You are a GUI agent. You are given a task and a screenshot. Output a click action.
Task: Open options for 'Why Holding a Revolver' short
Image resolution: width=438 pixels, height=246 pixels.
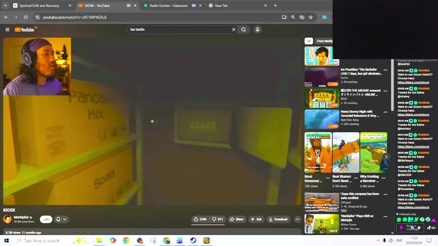point(383,178)
